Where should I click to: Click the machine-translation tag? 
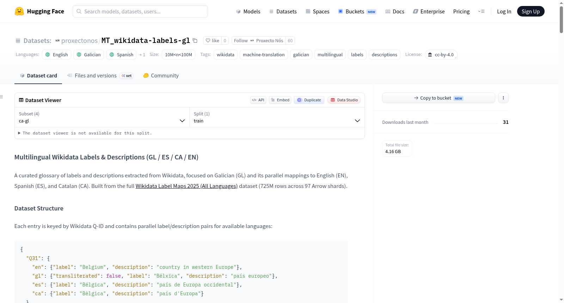tap(264, 55)
